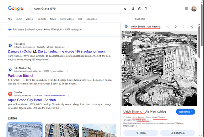Click Diese Seite übersetzen link
Screen dimensions: 204x137
point(55,95)
